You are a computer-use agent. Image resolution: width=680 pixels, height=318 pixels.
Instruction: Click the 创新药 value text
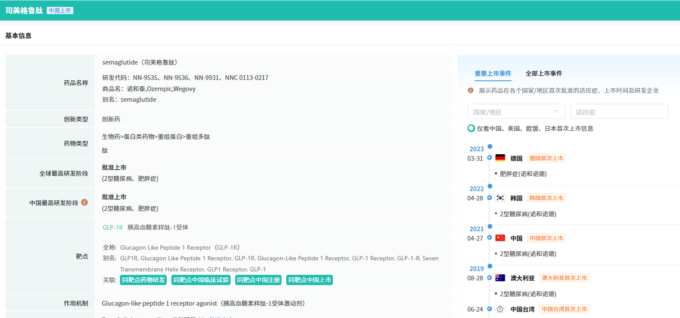tap(111, 119)
